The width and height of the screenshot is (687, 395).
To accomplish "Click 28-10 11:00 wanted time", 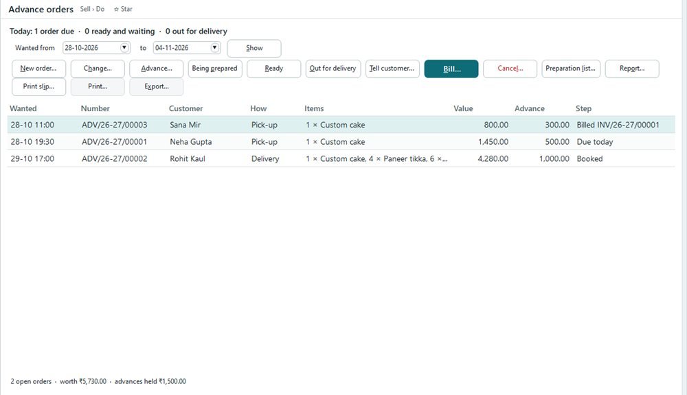I will (32, 125).
